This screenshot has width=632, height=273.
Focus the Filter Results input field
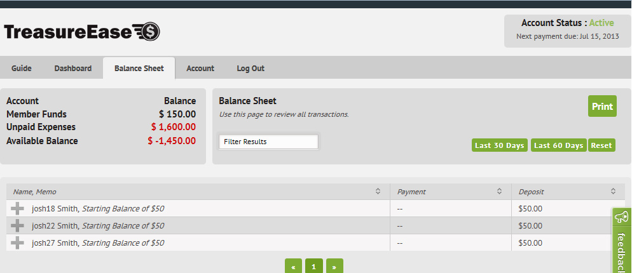(268, 142)
